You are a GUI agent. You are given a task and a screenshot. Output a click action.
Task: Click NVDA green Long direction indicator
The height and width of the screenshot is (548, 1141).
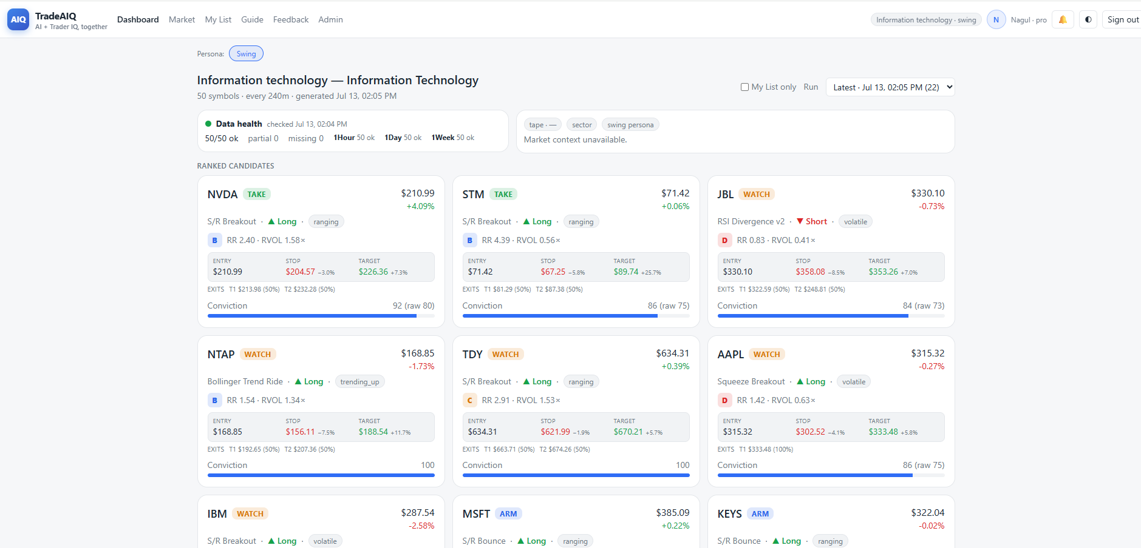(x=282, y=221)
